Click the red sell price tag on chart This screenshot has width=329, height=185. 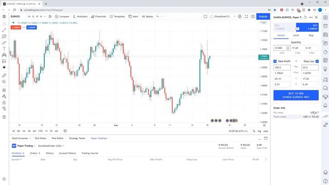[16, 27]
